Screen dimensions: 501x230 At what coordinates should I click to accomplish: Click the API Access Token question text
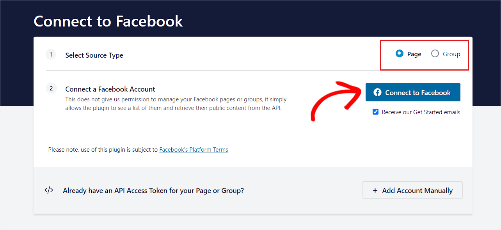tap(153, 190)
